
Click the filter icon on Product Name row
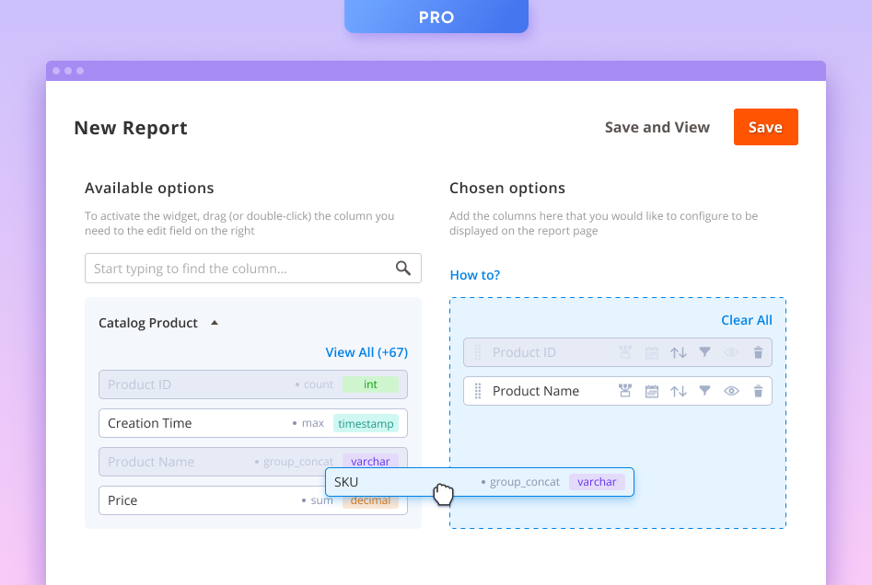coord(704,391)
